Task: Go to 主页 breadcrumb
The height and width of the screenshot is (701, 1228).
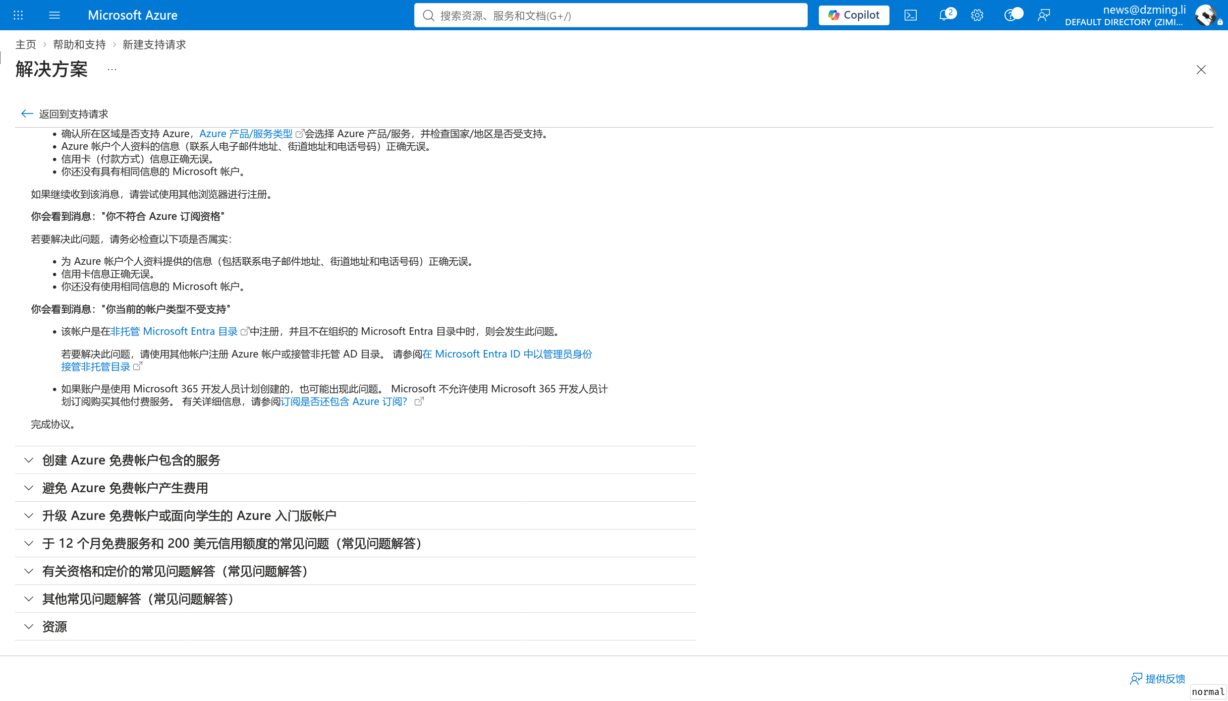Action: coord(26,44)
